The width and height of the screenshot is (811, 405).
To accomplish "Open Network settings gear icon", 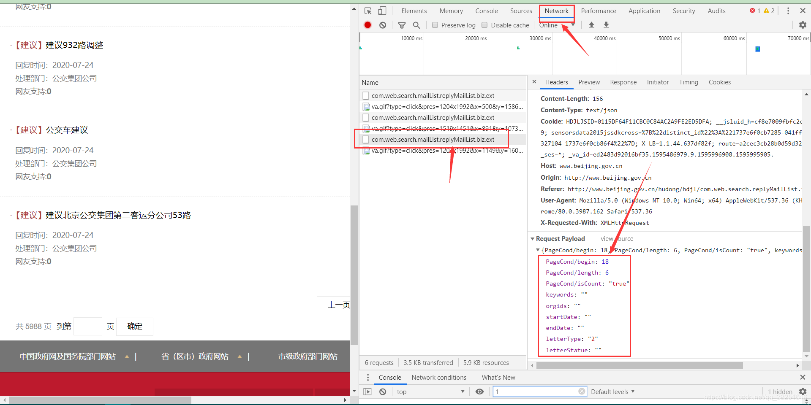I will point(803,25).
